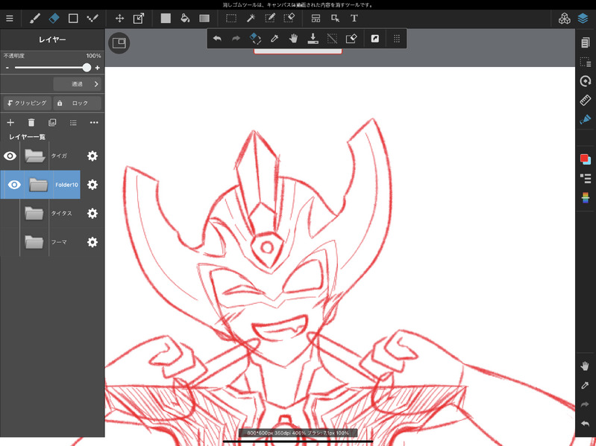This screenshot has width=596, height=446.
Task: Increase opacity with plus button
Action: tap(97, 68)
